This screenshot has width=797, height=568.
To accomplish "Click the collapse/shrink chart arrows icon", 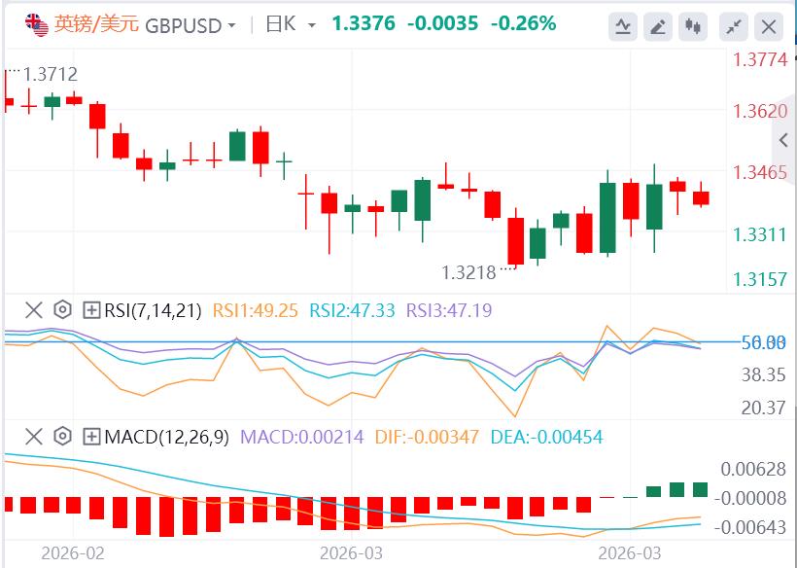I will coord(736,25).
